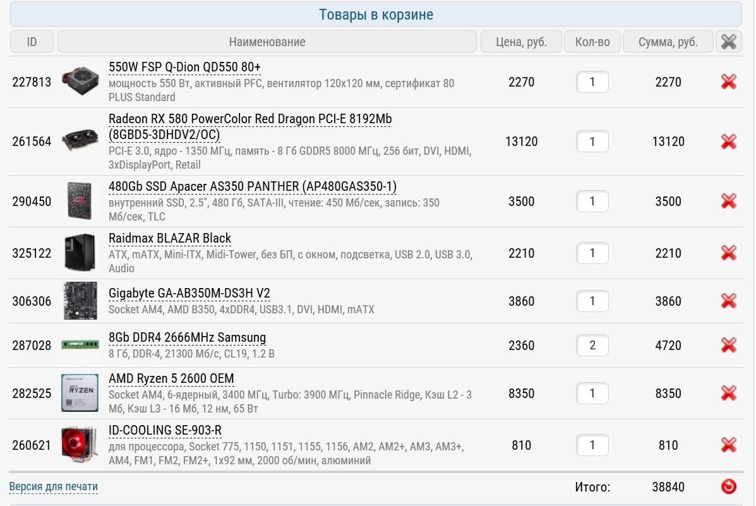Click the red refresh total icon
Image resolution: width=756 pixels, height=506 pixels.
click(728, 486)
